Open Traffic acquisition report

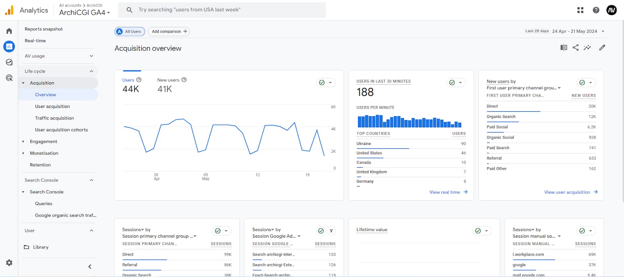tap(54, 118)
